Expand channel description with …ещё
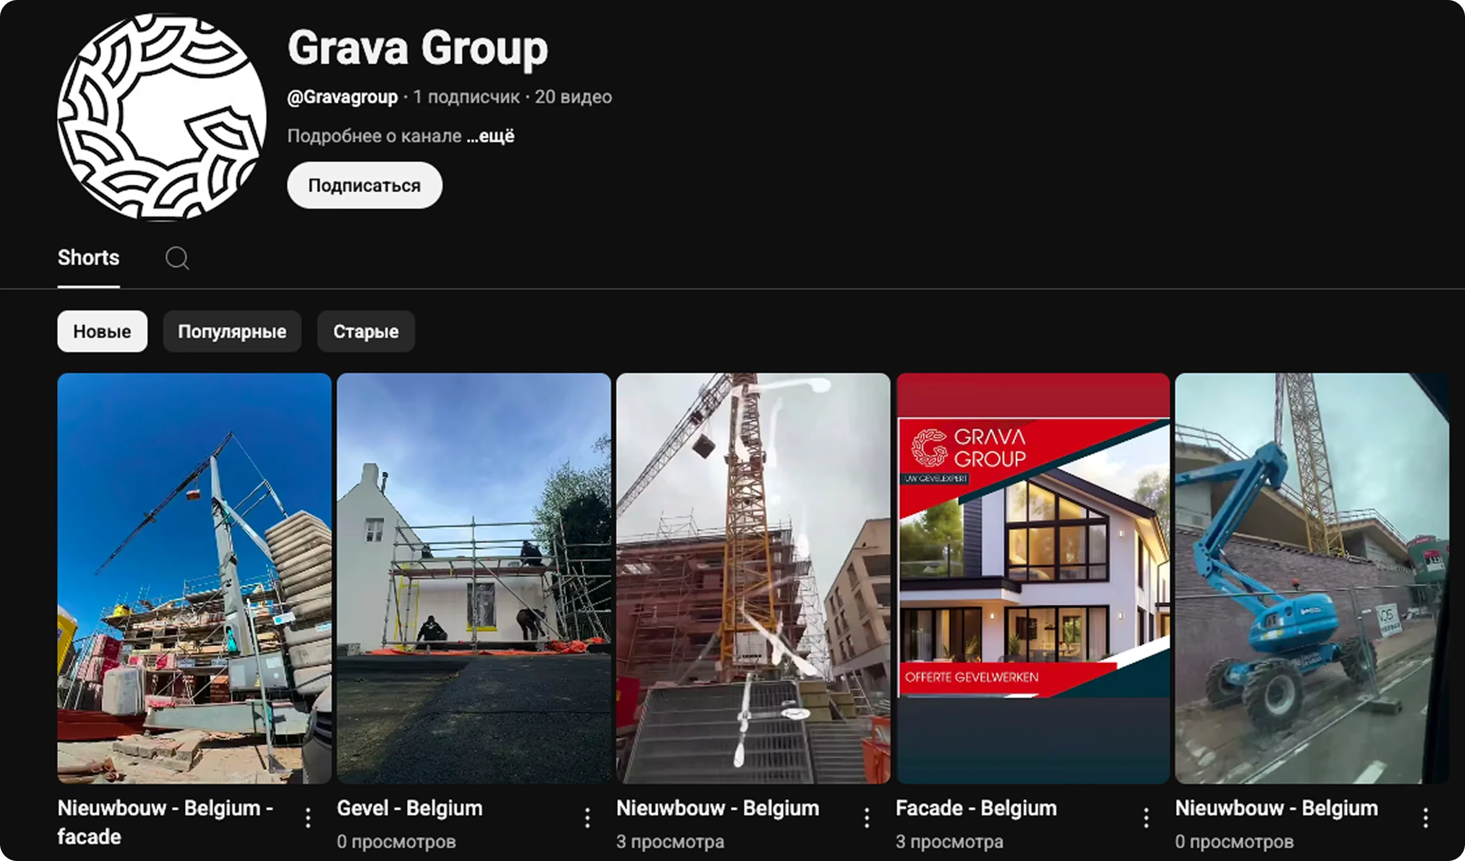The width and height of the screenshot is (1465, 861). 491,136
